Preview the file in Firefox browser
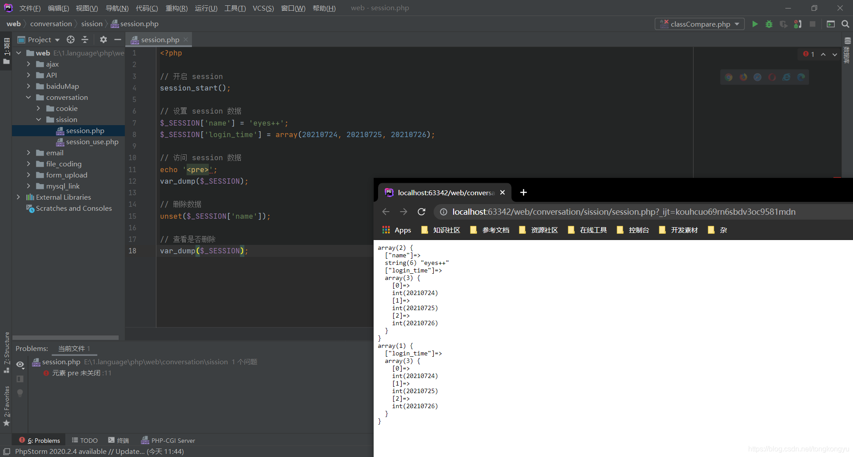This screenshot has height=457, width=853. click(x=743, y=77)
